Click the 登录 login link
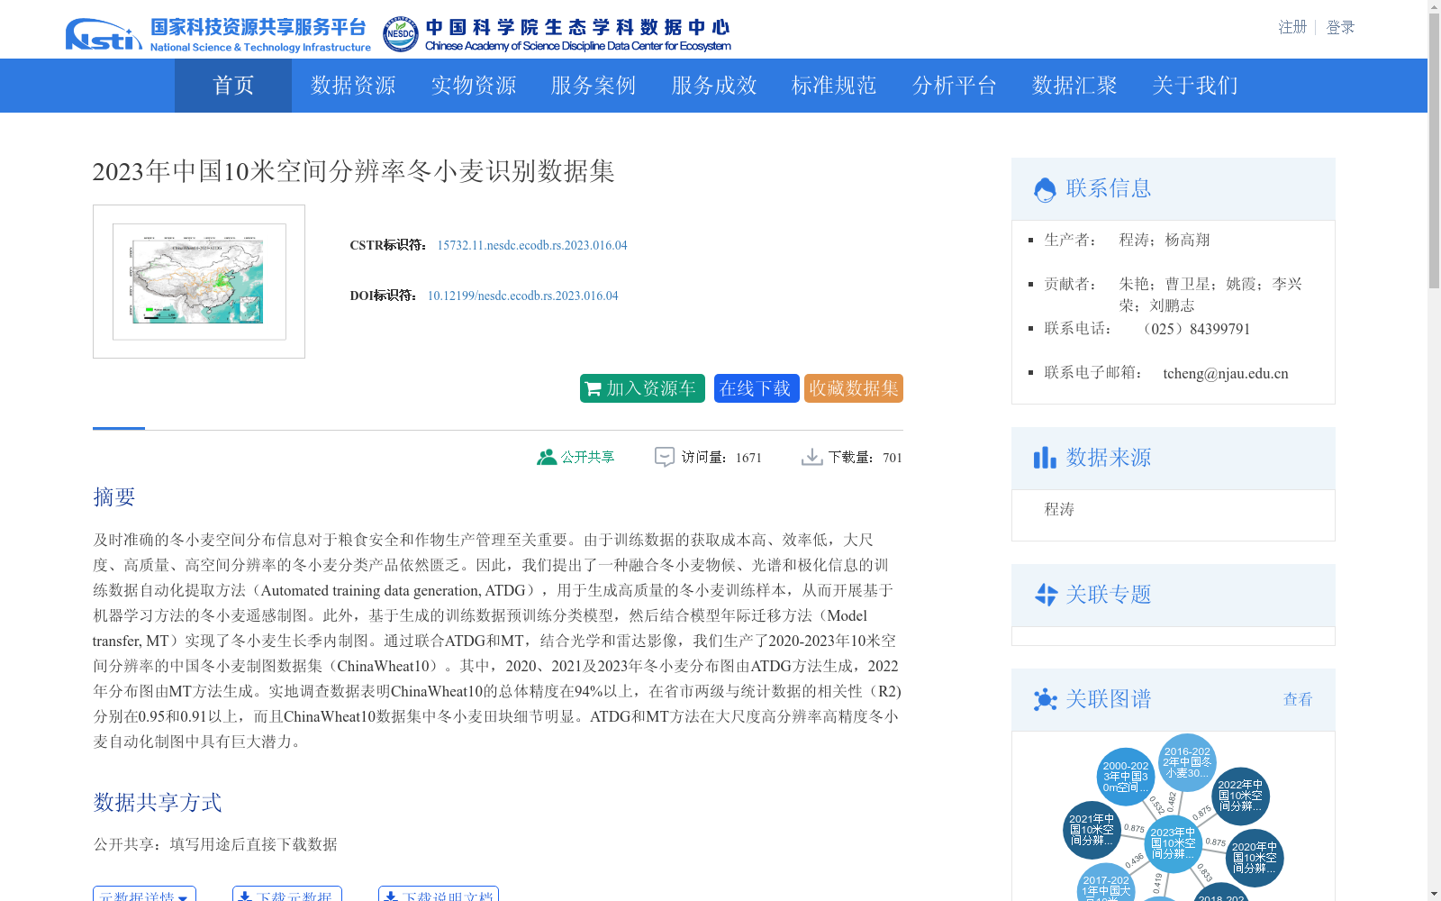 (x=1340, y=27)
